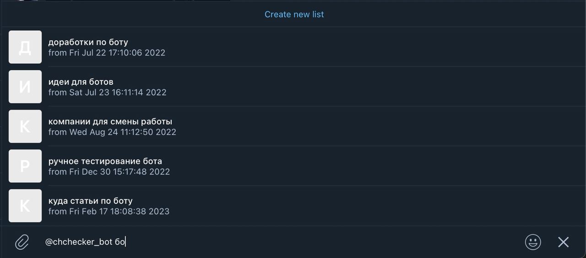586x258 pixels.
Task: Click date 'from Wed Aug 24 11:12:50 2022'
Action: pyautogui.click(x=112, y=132)
